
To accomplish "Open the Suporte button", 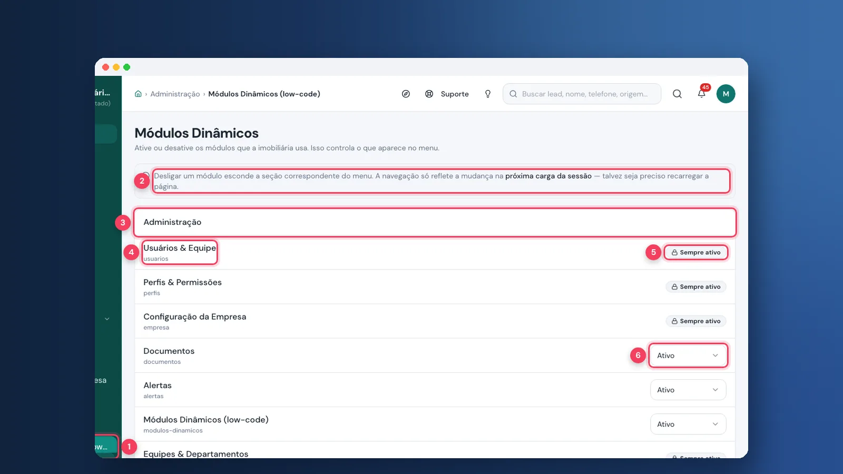I will tap(447, 94).
